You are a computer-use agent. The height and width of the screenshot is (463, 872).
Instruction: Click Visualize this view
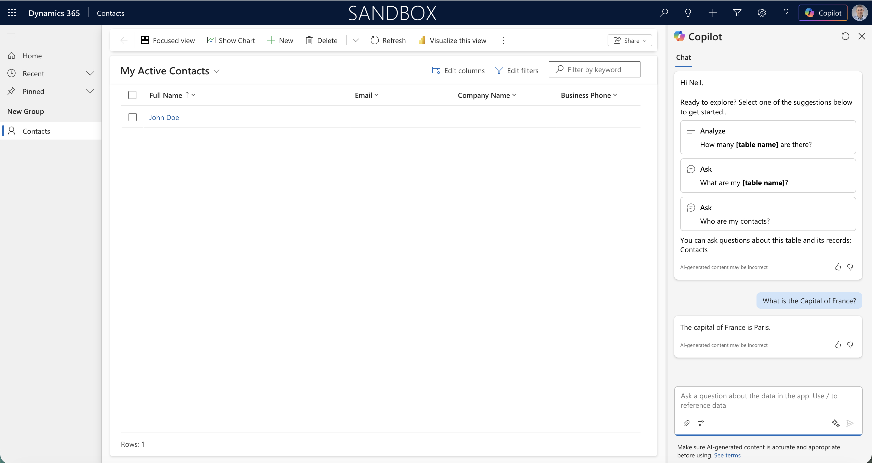(x=452, y=40)
